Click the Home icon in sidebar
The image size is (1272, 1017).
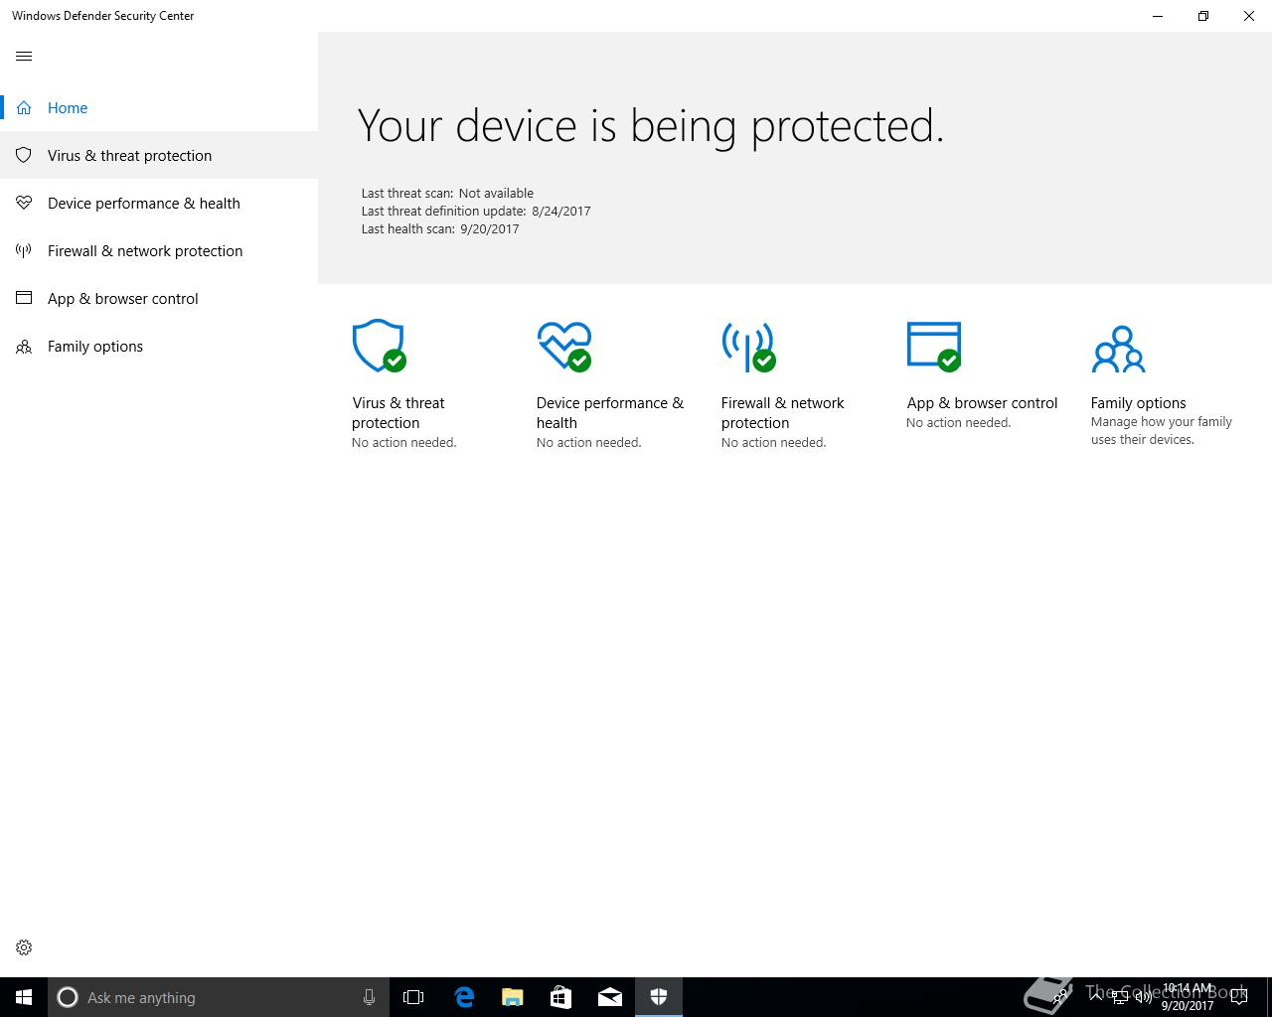[24, 107]
